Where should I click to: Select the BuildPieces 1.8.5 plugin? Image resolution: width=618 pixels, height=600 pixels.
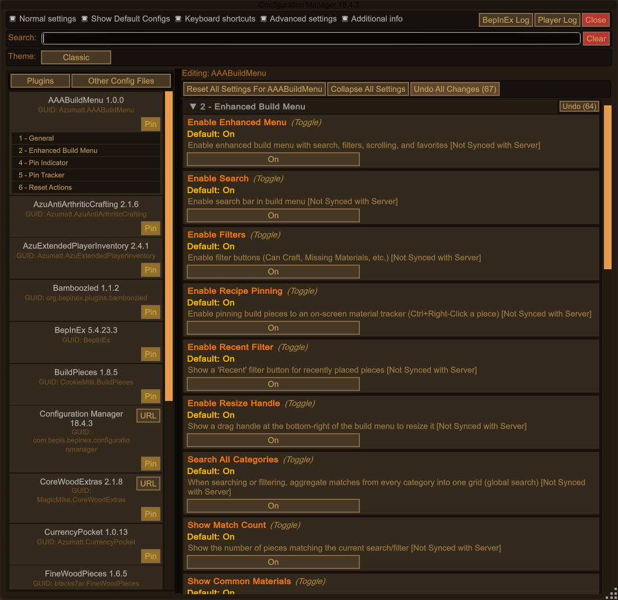click(86, 372)
